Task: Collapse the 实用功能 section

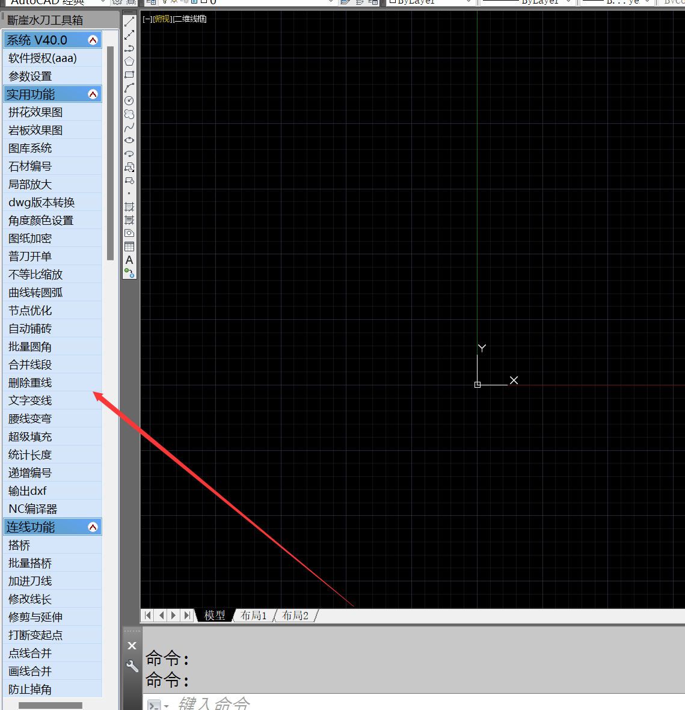Action: click(x=93, y=94)
